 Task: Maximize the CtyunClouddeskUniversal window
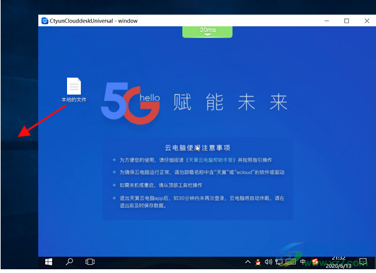[347, 21]
